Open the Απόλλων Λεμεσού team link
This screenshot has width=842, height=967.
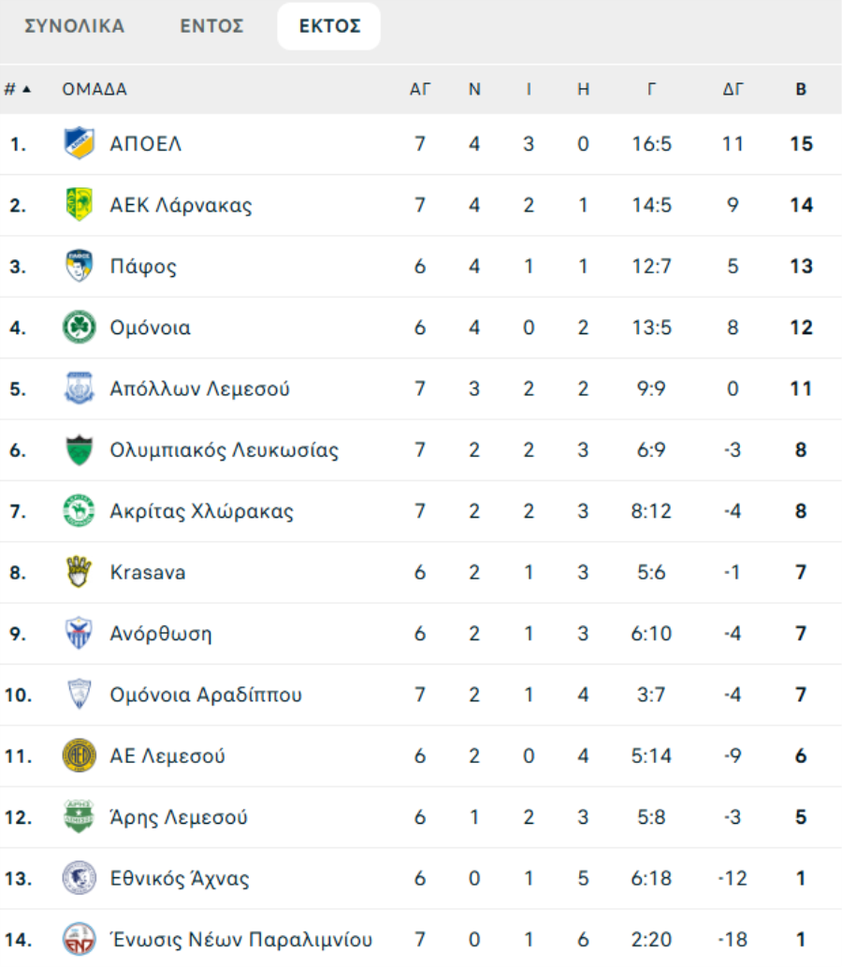tap(199, 389)
